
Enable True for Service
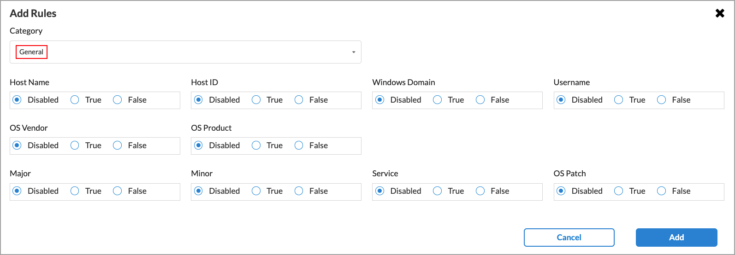point(438,191)
